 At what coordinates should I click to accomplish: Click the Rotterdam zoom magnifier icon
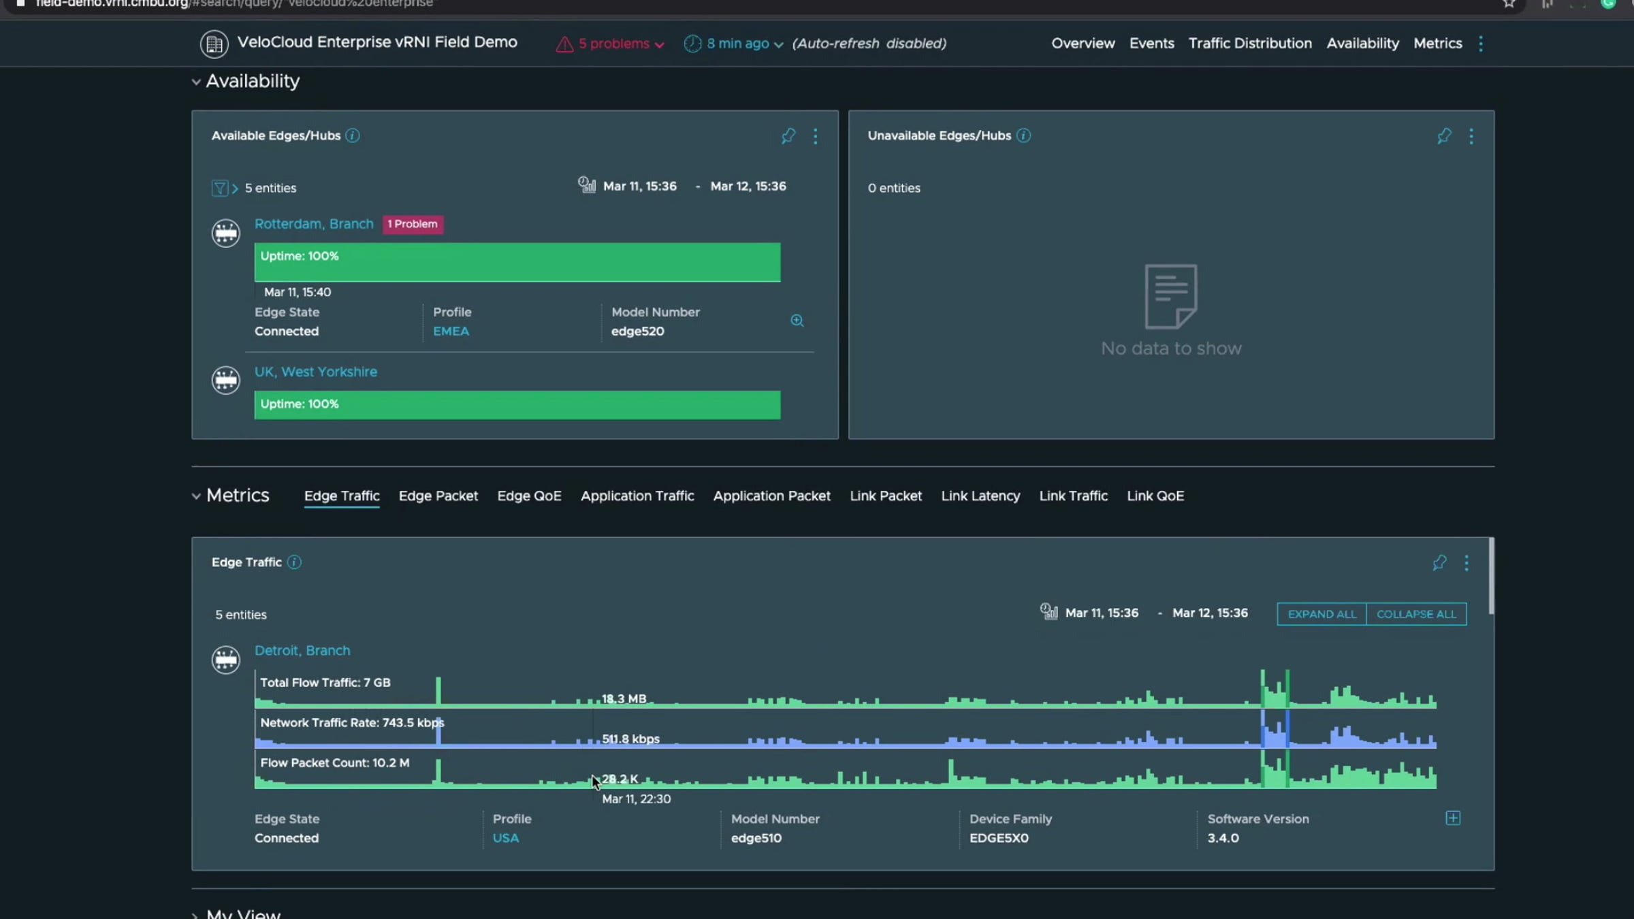(x=797, y=321)
